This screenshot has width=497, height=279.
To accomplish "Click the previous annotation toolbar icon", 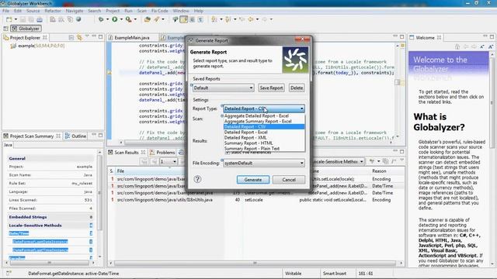I will pyautogui.click(x=228, y=19).
